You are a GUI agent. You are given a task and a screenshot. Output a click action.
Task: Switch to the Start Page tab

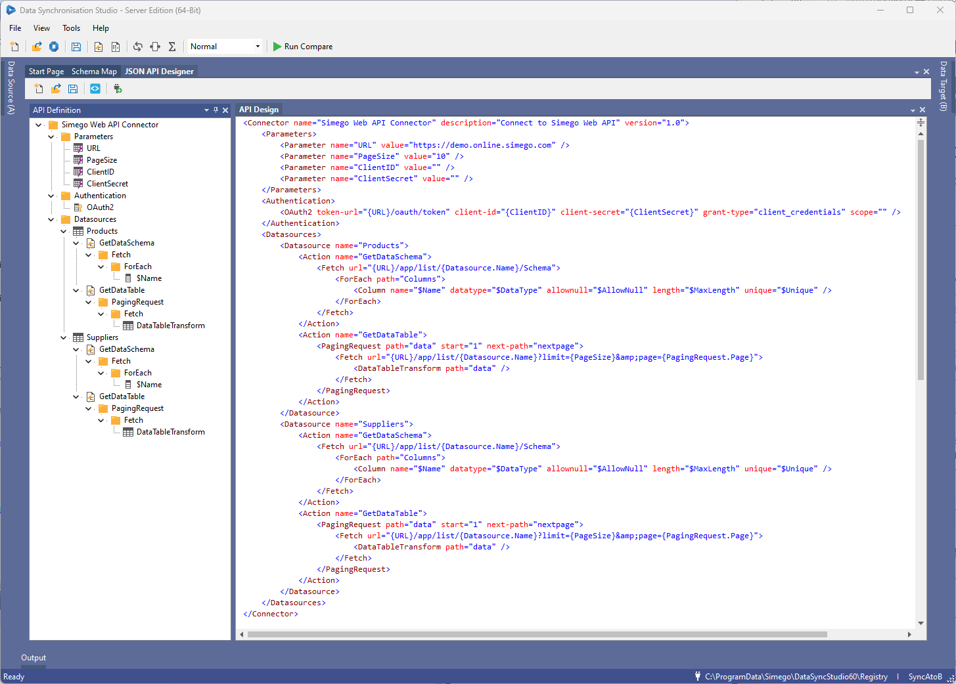pyautogui.click(x=47, y=72)
